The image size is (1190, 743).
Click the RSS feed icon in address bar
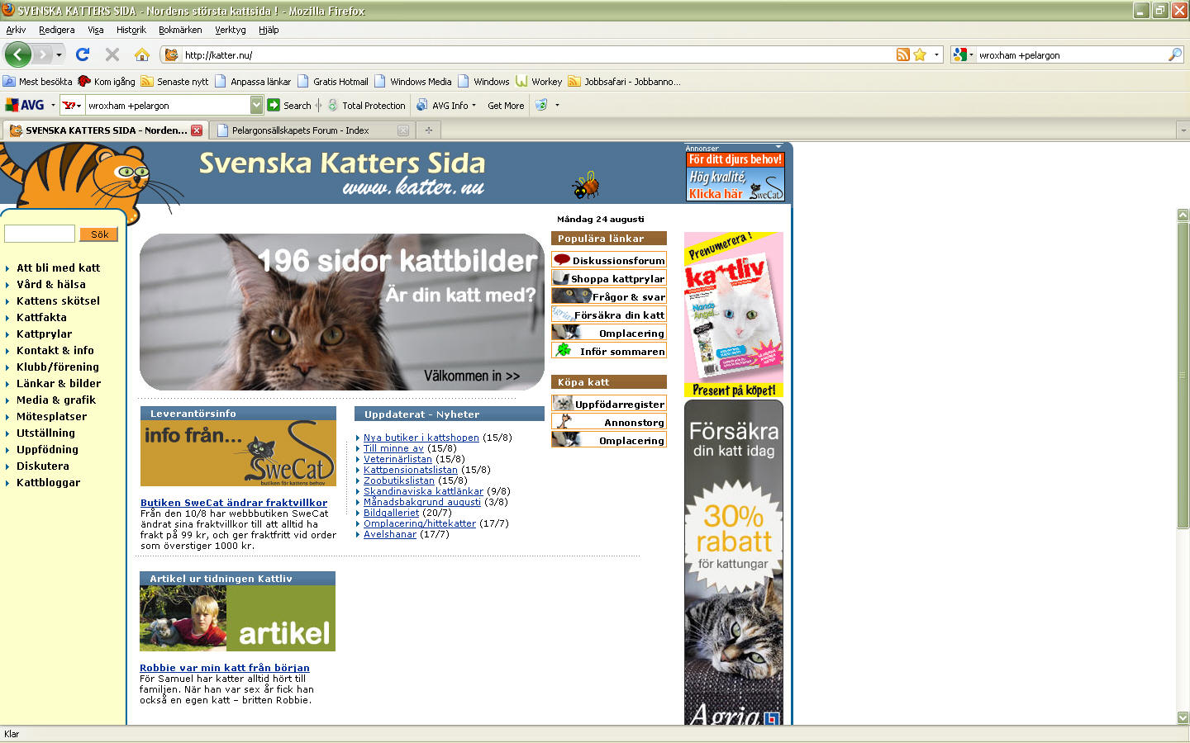pyautogui.click(x=903, y=54)
